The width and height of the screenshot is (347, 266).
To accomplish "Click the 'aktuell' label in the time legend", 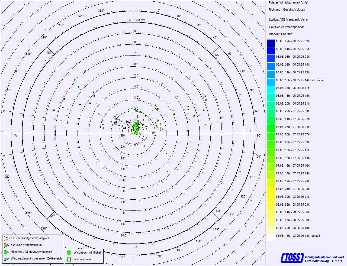I will click(x=316, y=236).
